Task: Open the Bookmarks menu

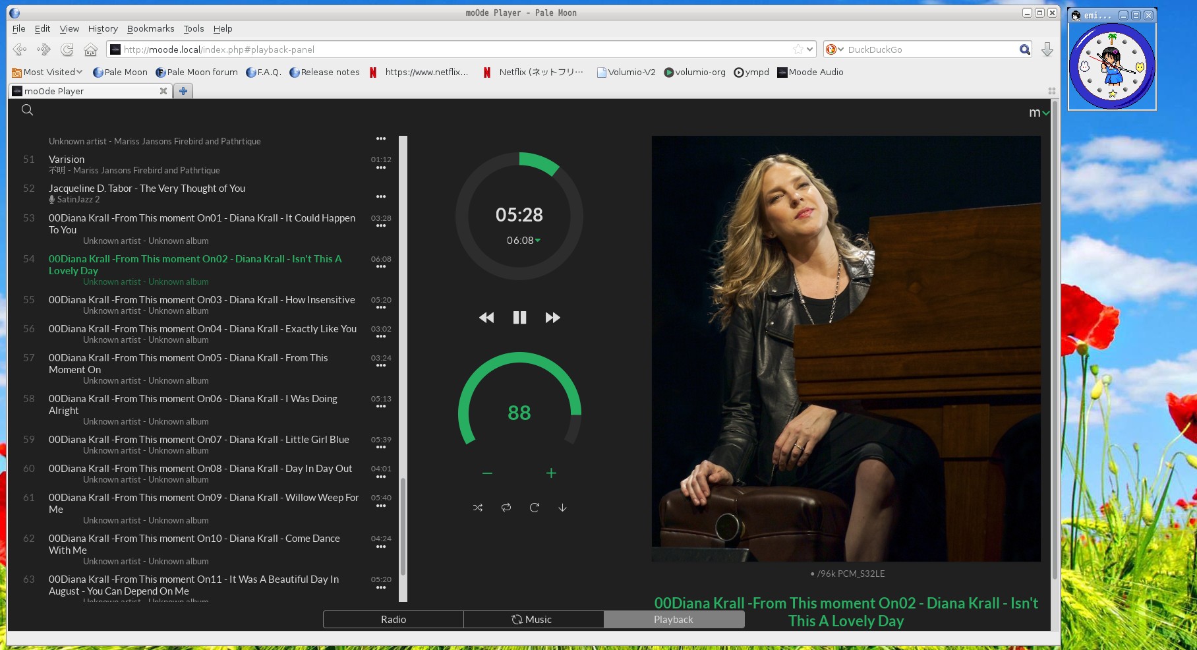Action: point(150,28)
